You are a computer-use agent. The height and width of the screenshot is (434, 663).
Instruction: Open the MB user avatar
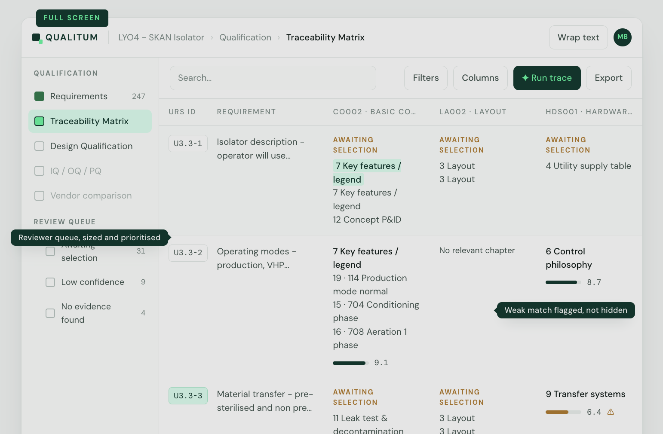(x=622, y=37)
